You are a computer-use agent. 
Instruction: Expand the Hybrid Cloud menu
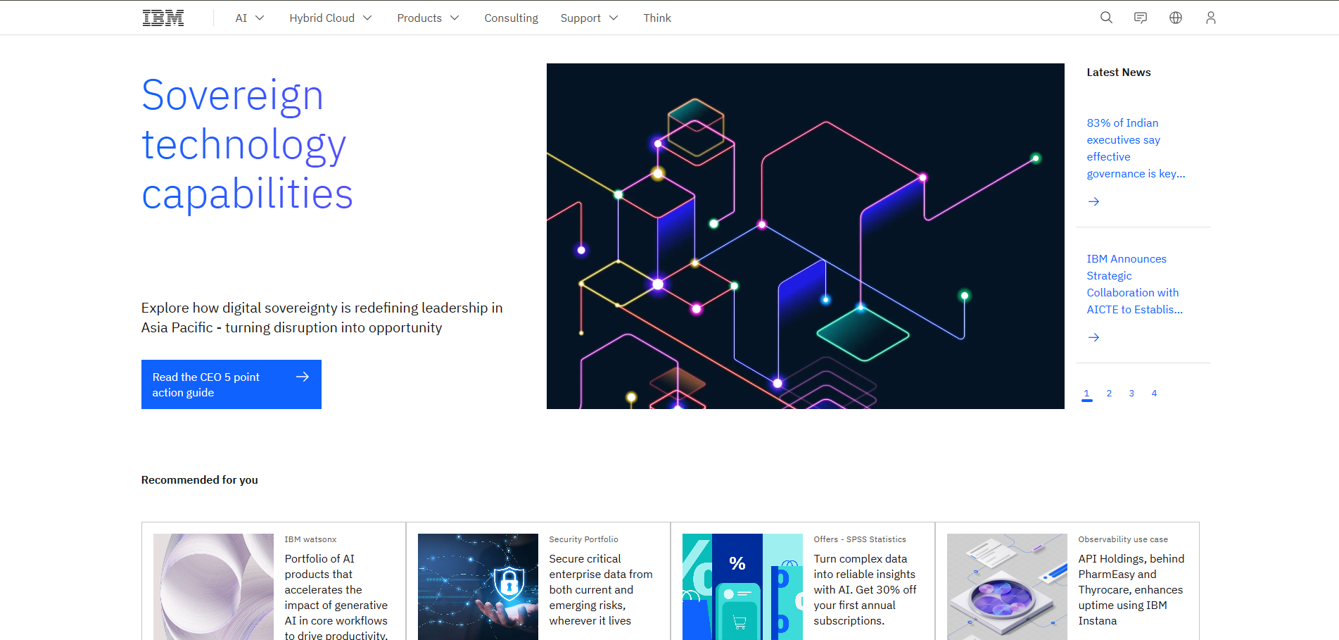tap(331, 18)
